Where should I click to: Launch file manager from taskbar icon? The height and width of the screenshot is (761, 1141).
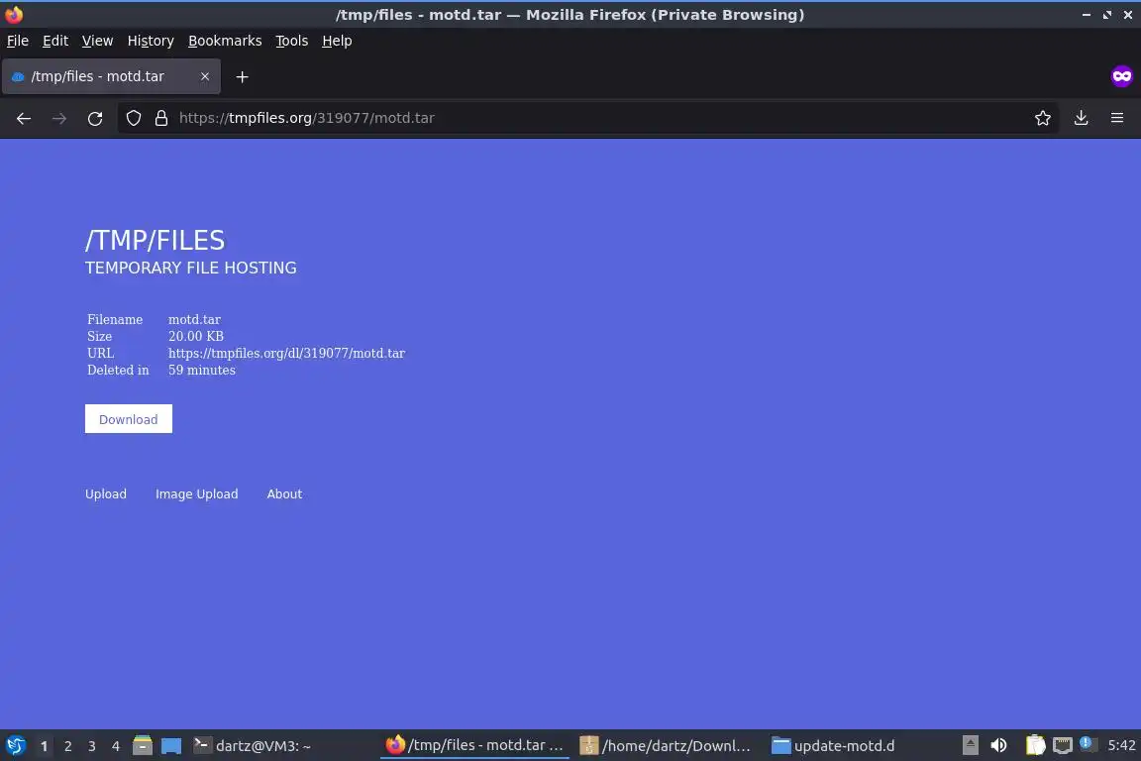pos(143,745)
